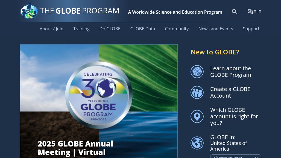Open Which GLOBE account is right for you
281x158 pixels.
pyautogui.click(x=234, y=116)
